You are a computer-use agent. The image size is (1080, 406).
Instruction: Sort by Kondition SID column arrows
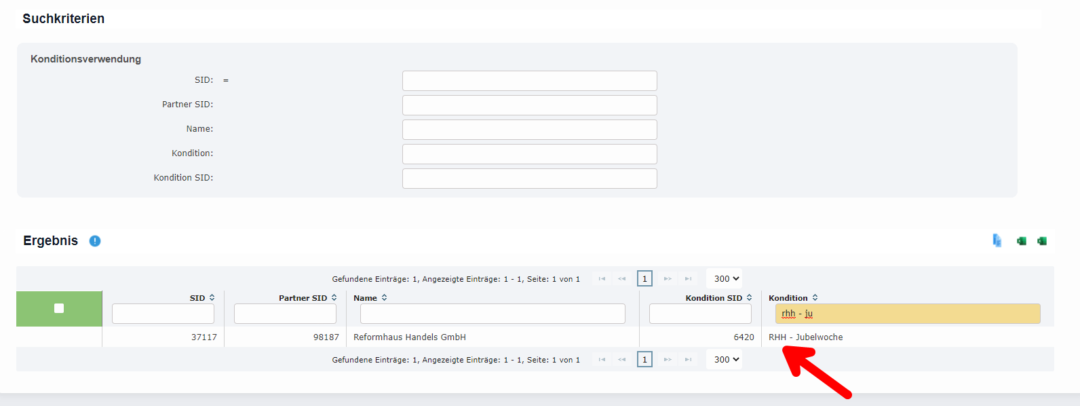(749, 298)
